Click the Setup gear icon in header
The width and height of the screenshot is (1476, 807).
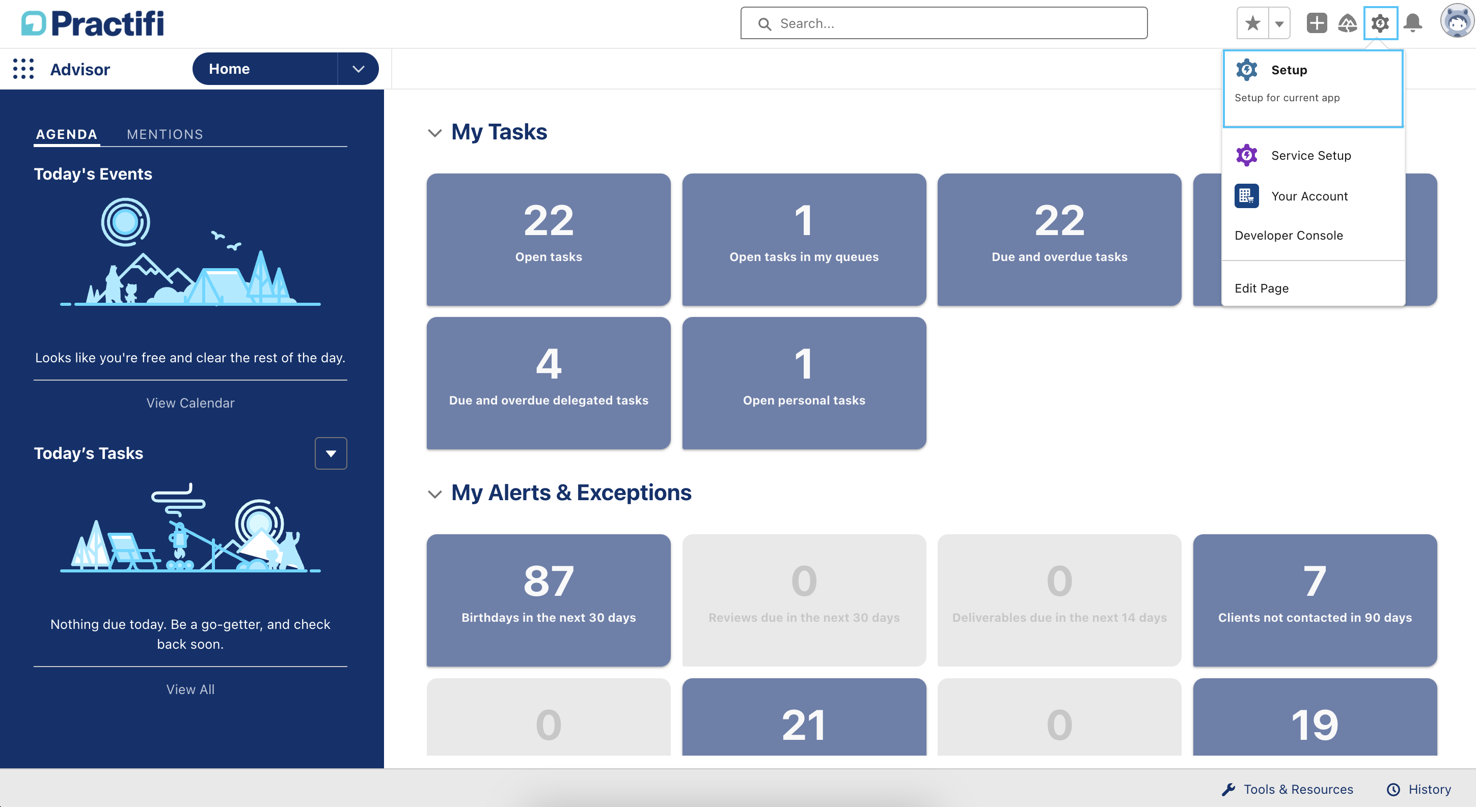click(x=1380, y=23)
